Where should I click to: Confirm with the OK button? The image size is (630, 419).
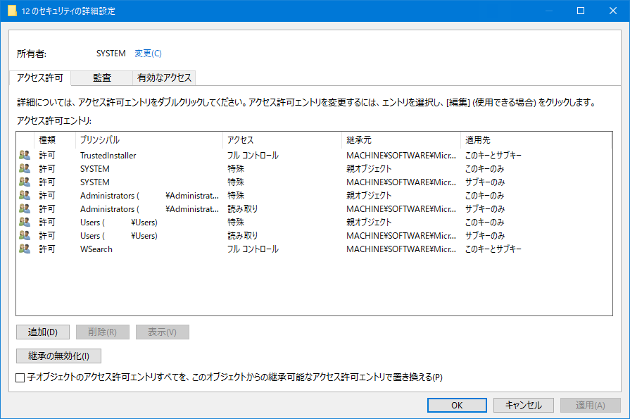tap(457, 405)
